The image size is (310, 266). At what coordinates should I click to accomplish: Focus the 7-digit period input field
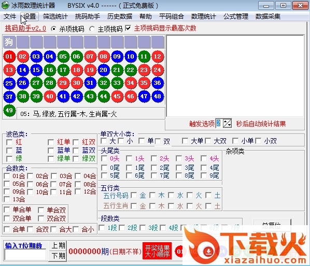point(25,255)
